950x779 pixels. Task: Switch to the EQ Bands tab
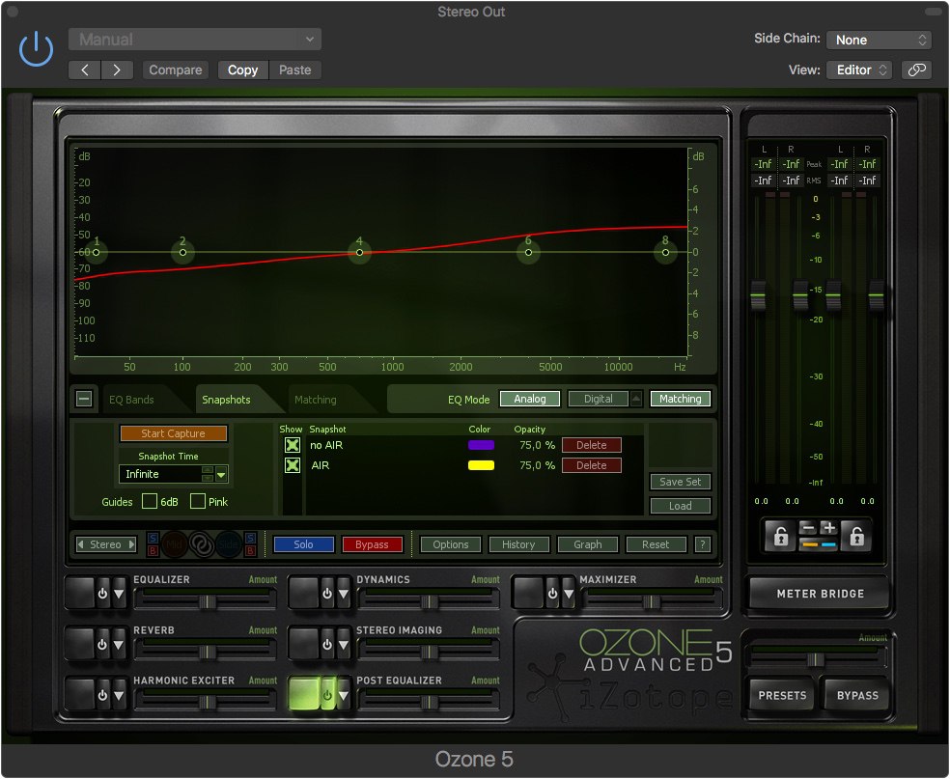131,400
